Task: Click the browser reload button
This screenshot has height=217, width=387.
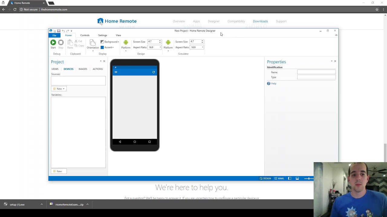Action: 15,9
